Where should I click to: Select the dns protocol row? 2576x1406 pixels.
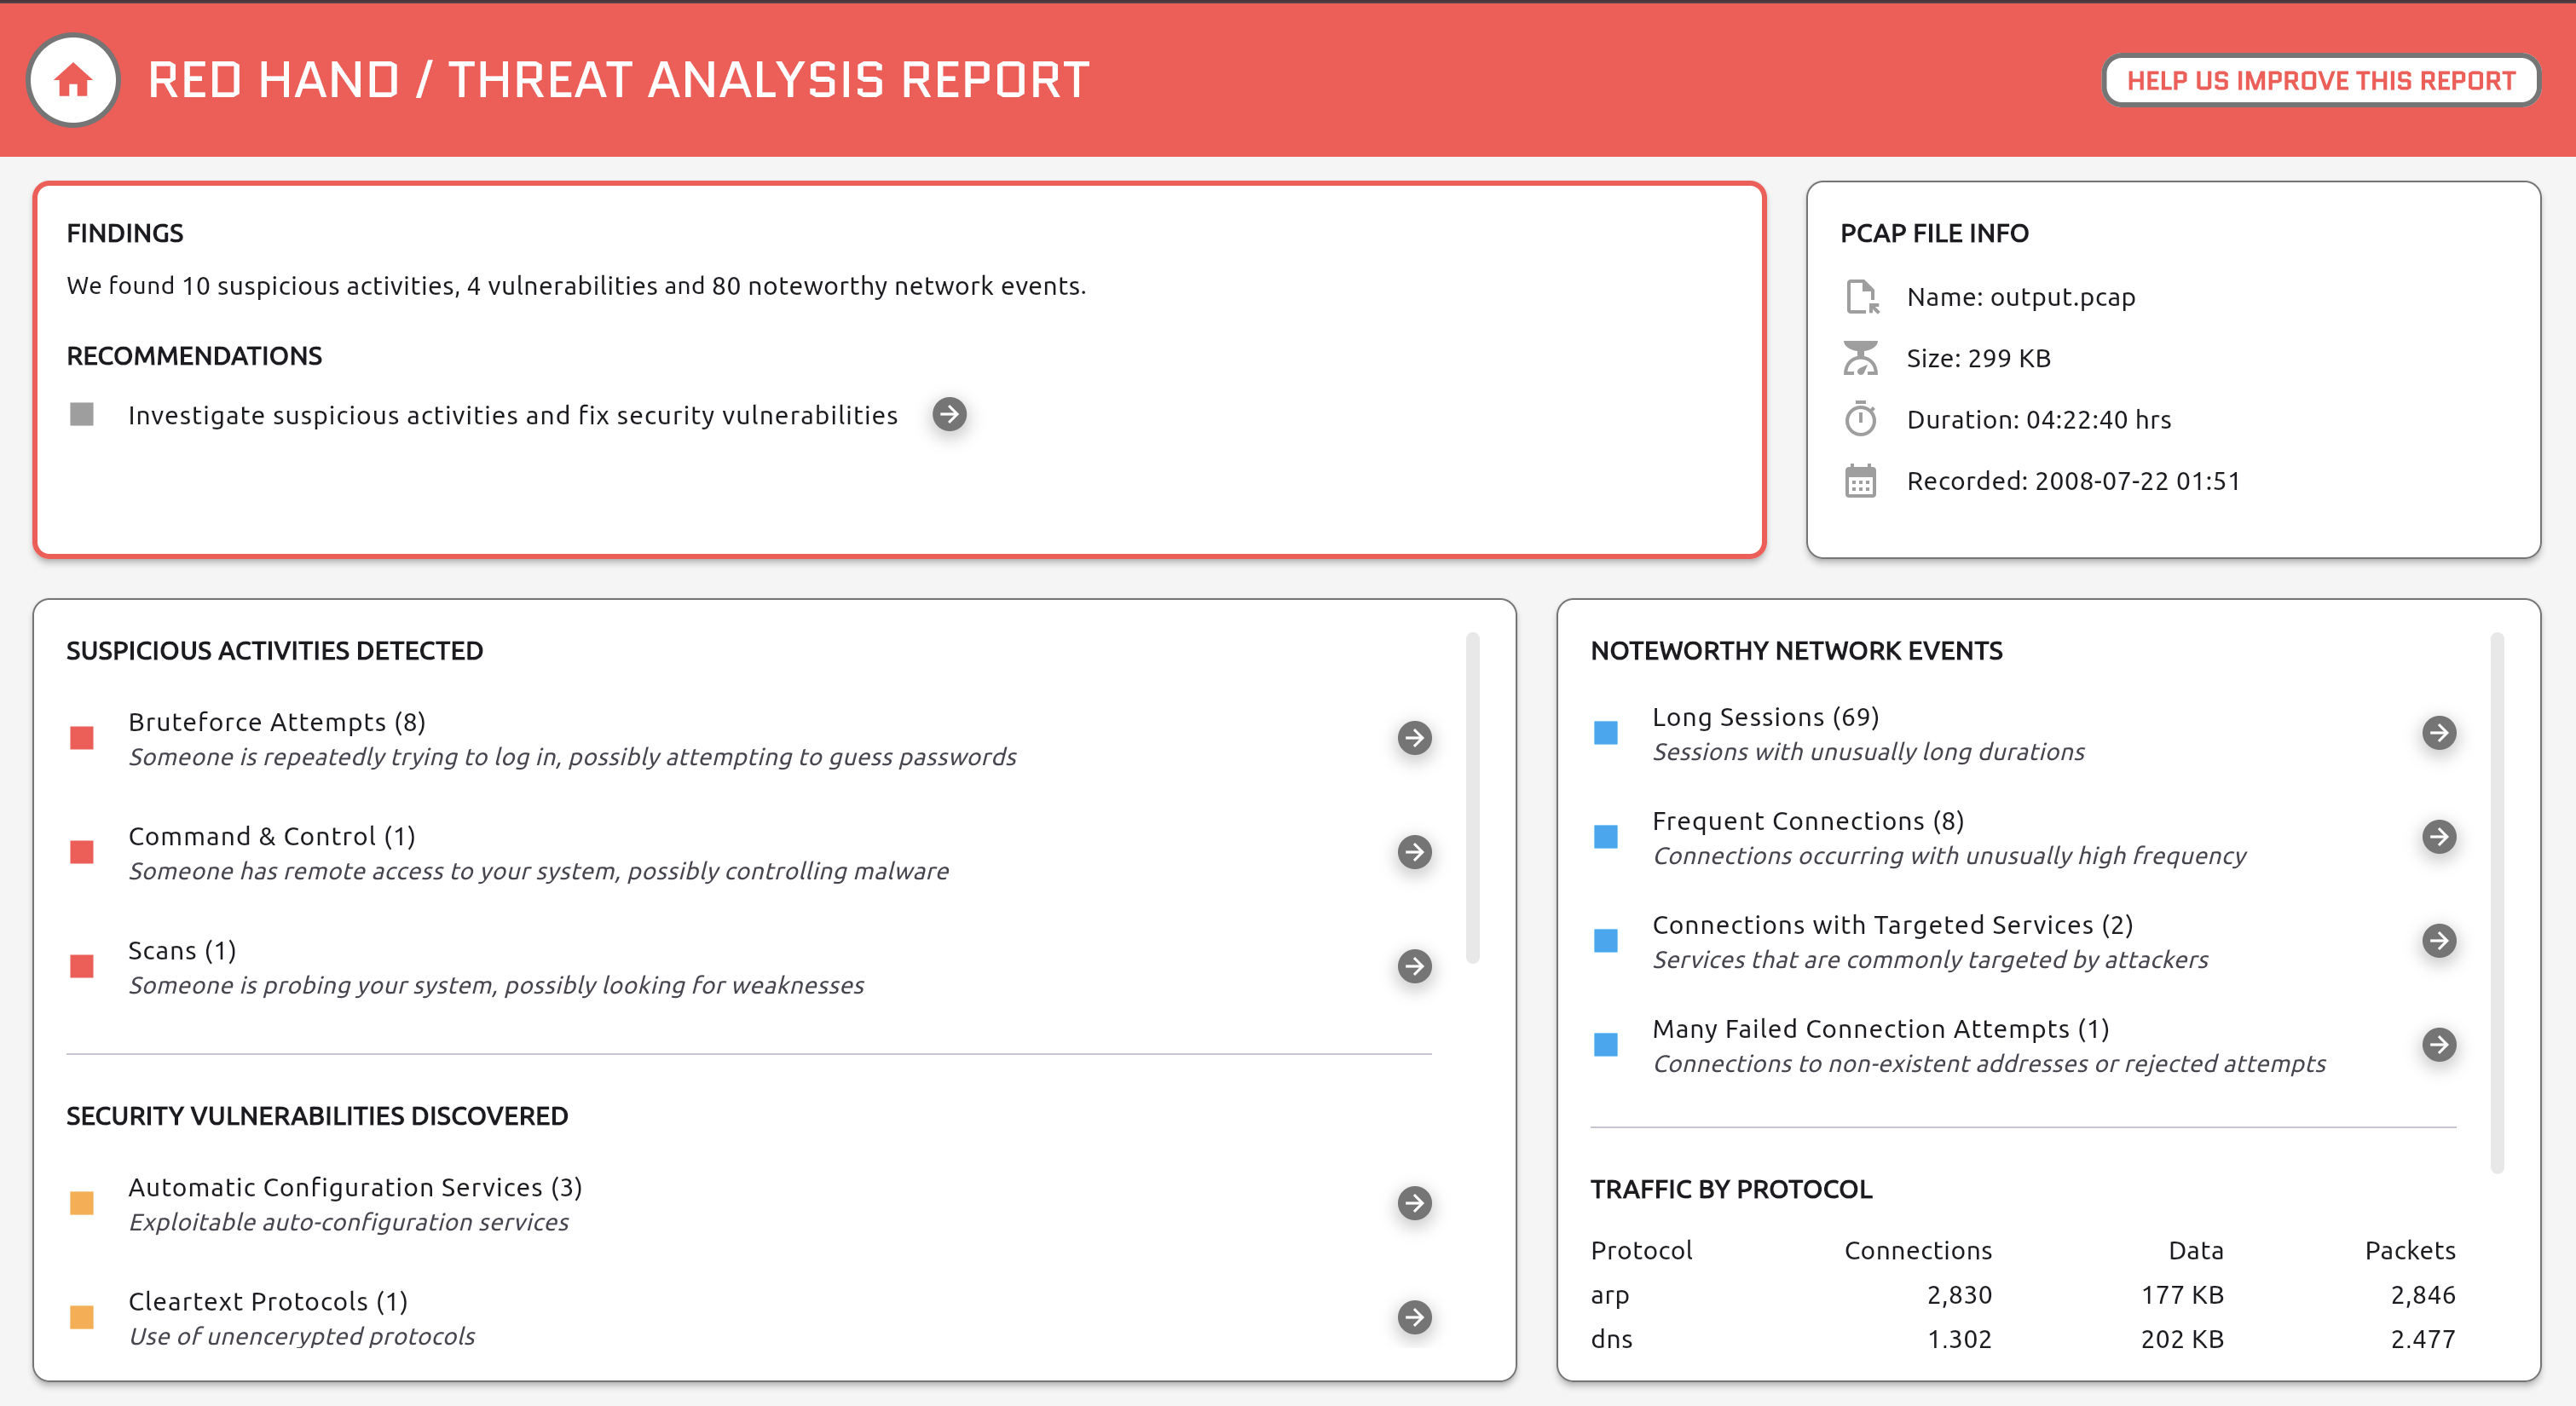pyautogui.click(x=2023, y=1339)
